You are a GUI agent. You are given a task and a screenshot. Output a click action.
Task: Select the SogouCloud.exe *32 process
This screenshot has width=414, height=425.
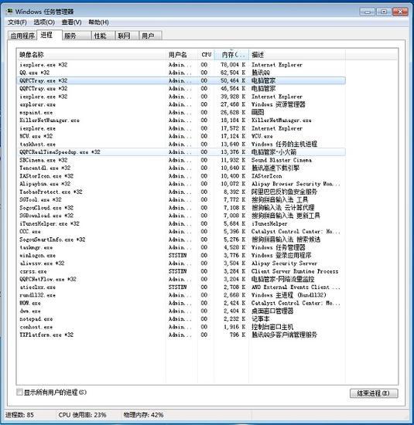tap(181, 208)
